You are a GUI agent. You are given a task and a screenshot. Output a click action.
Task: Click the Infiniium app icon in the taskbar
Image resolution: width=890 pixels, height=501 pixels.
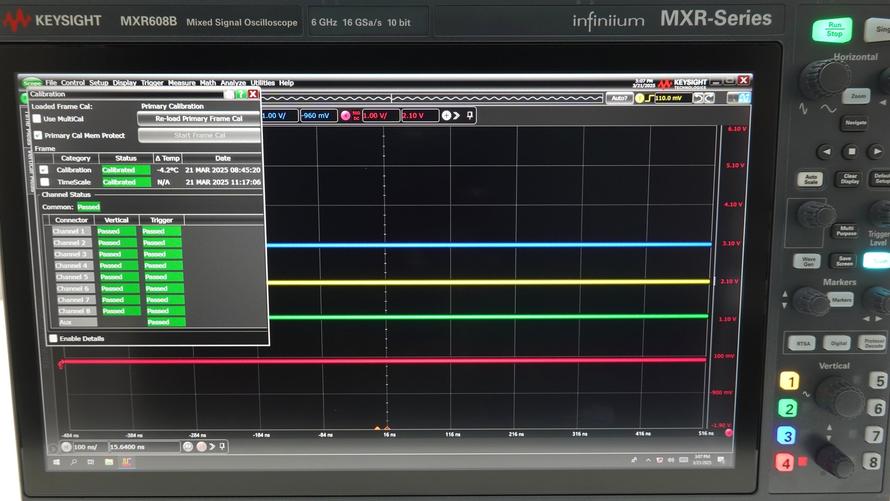click(126, 462)
